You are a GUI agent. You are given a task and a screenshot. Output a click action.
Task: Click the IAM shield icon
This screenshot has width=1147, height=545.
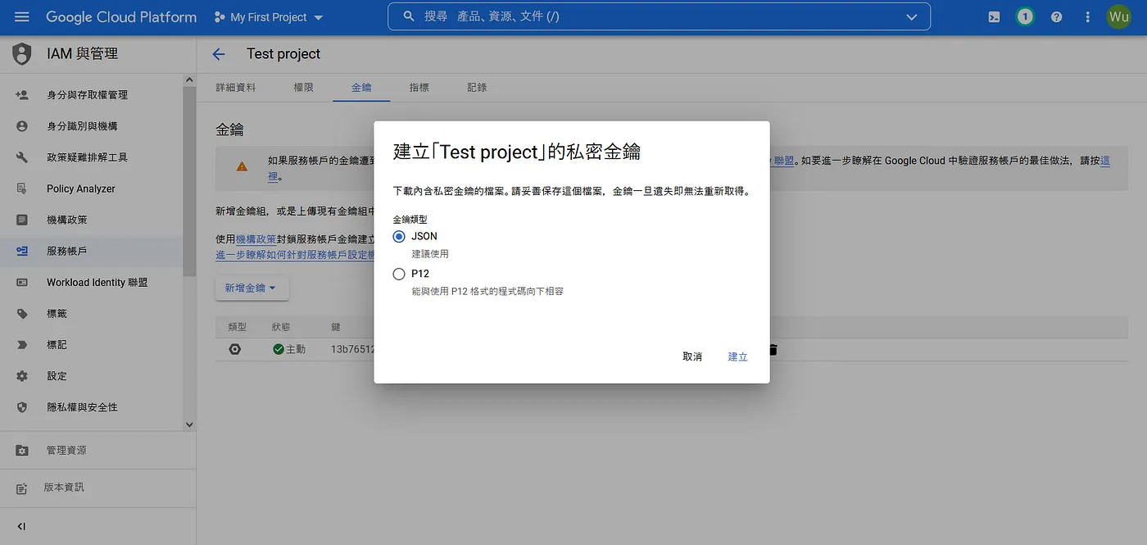click(x=22, y=54)
